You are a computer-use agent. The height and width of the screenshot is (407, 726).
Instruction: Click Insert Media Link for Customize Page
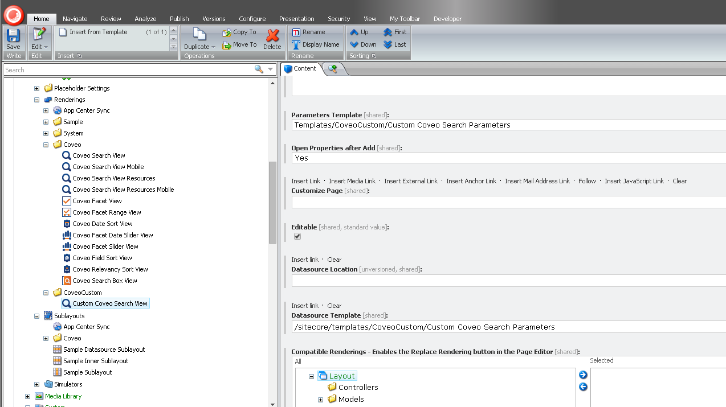352,181
